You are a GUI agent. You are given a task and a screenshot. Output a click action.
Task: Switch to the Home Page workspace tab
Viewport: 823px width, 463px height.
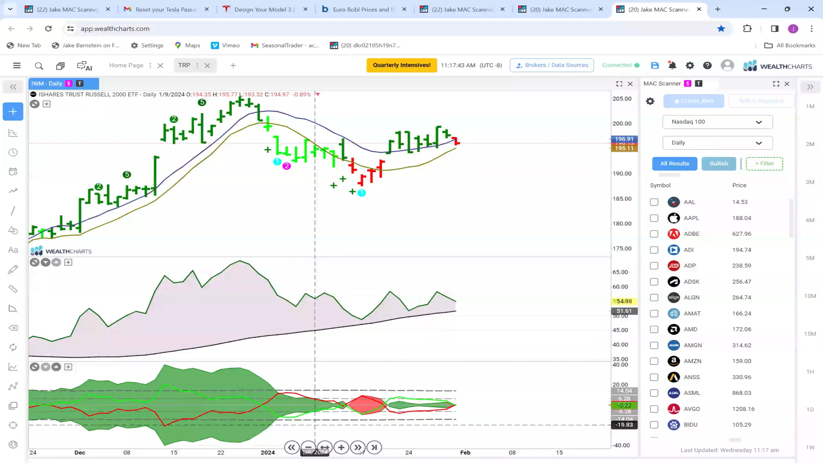pyautogui.click(x=126, y=65)
